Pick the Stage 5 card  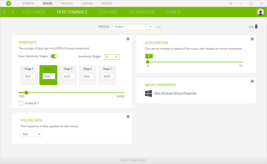click(107, 75)
